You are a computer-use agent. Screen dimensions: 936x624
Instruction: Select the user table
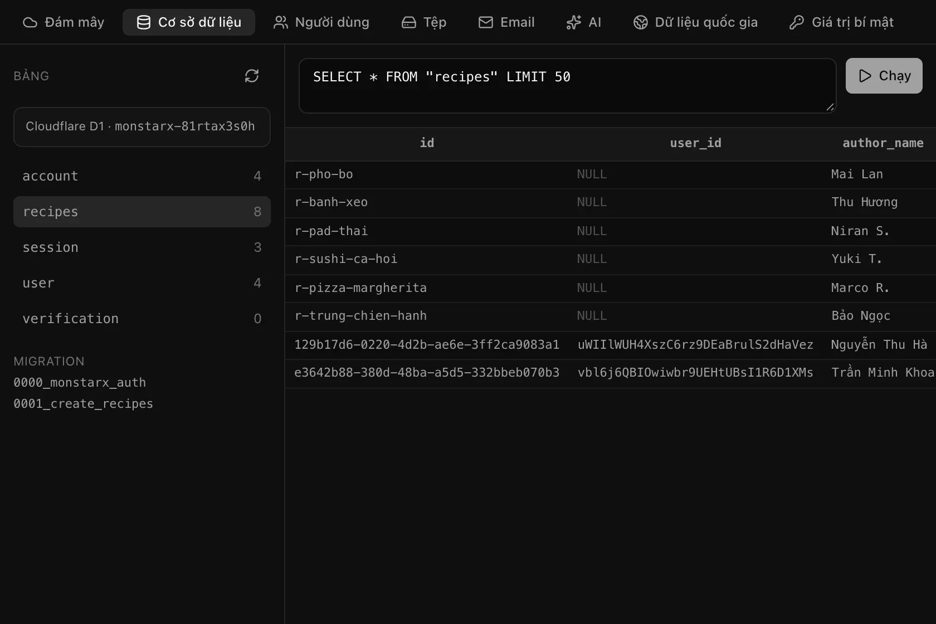pyautogui.click(x=142, y=283)
